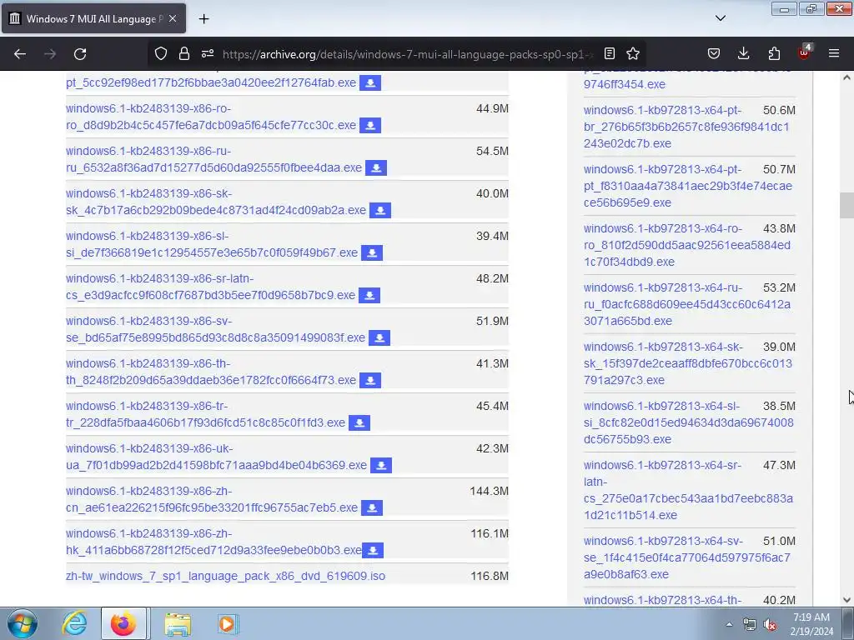This screenshot has width=854, height=640.
Task: Open a new tab
Action: (x=203, y=19)
